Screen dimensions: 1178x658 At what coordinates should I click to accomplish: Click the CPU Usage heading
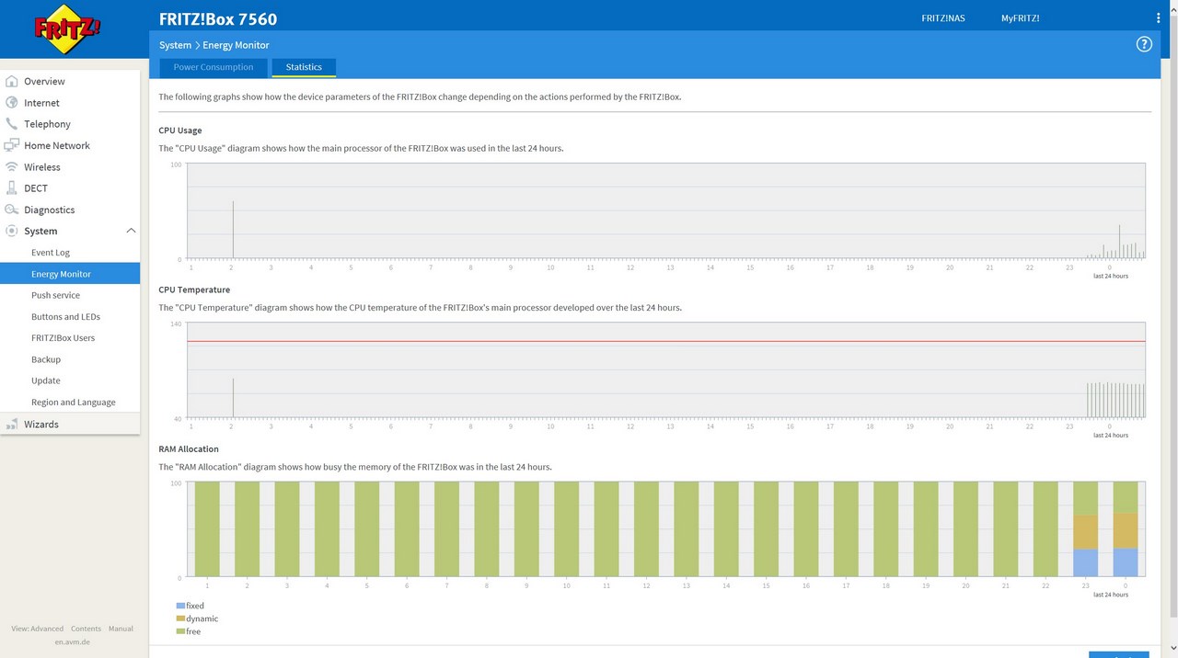coord(180,130)
